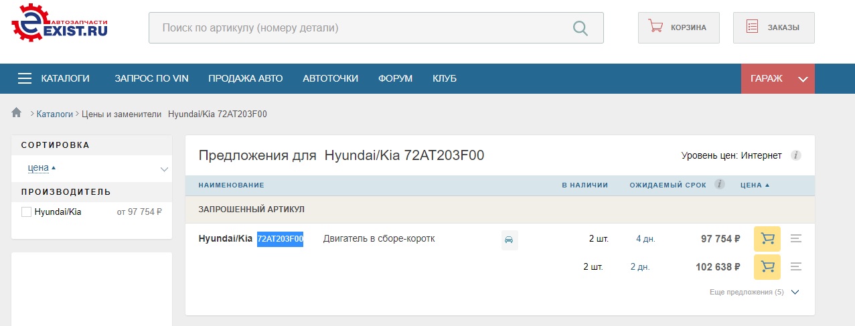Tick the Hyundai/Kia manufacturer checkbox
The image size is (855, 326).
pos(26,212)
